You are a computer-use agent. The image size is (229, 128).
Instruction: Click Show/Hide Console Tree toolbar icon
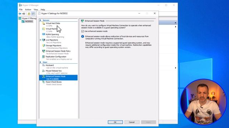33,14
